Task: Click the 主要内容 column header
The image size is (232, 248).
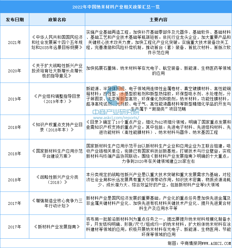Action: [x=158, y=20]
